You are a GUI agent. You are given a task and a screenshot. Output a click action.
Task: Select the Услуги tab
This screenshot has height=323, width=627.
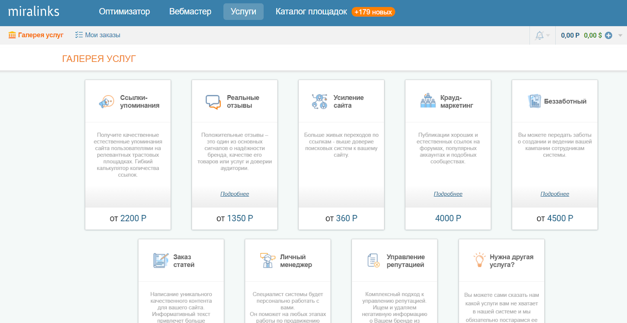(243, 12)
